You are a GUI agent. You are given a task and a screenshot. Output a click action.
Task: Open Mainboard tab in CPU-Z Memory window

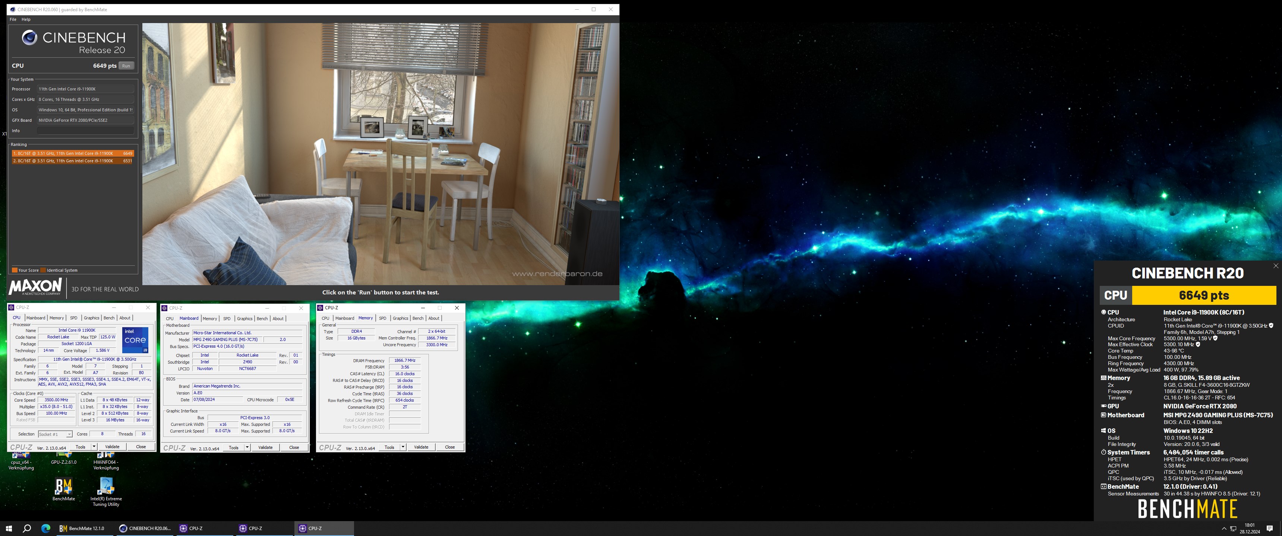point(344,318)
